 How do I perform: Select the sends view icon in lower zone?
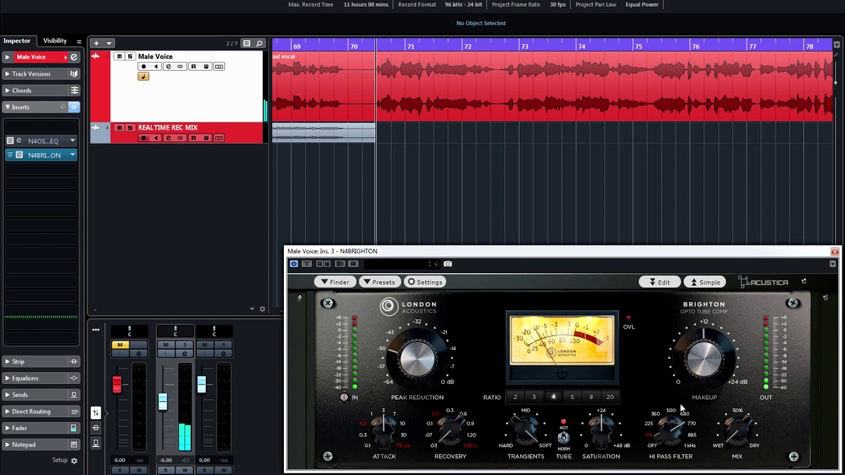click(96, 442)
